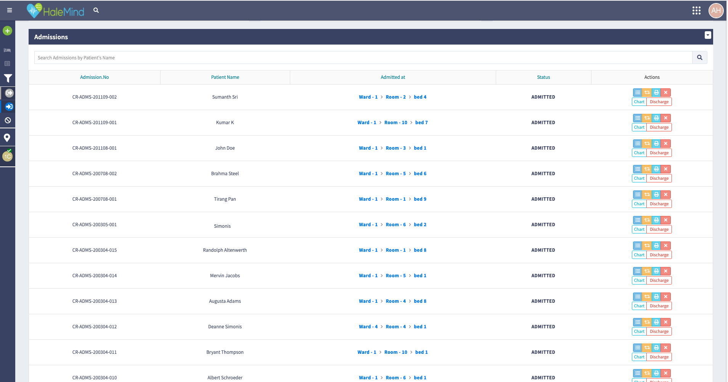
Task: Sort by Patient Name column header
Action: 225,77
